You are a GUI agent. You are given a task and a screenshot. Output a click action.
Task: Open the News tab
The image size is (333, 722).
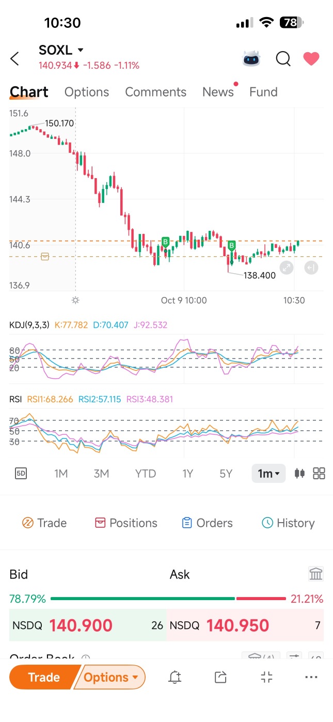point(218,92)
